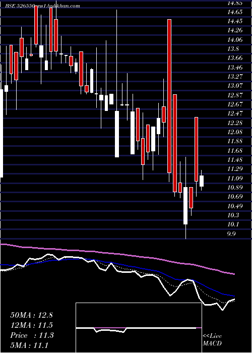Click the 9.9 price axis label
The height and width of the screenshot is (353, 252).
click(231, 233)
